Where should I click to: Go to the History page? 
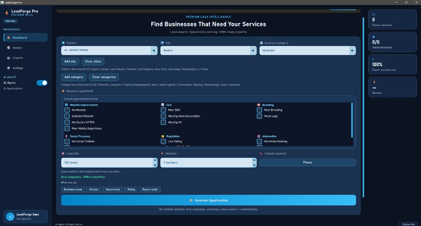tap(25, 48)
